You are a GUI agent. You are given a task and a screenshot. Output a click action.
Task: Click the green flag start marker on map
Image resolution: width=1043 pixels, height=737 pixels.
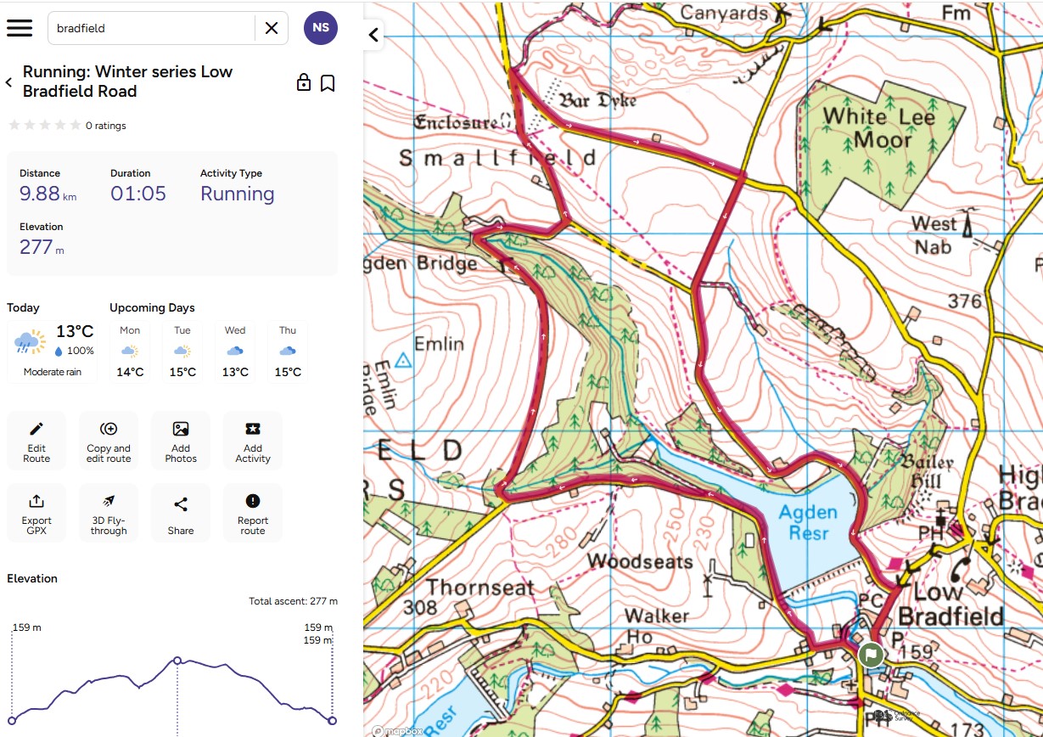(x=870, y=655)
